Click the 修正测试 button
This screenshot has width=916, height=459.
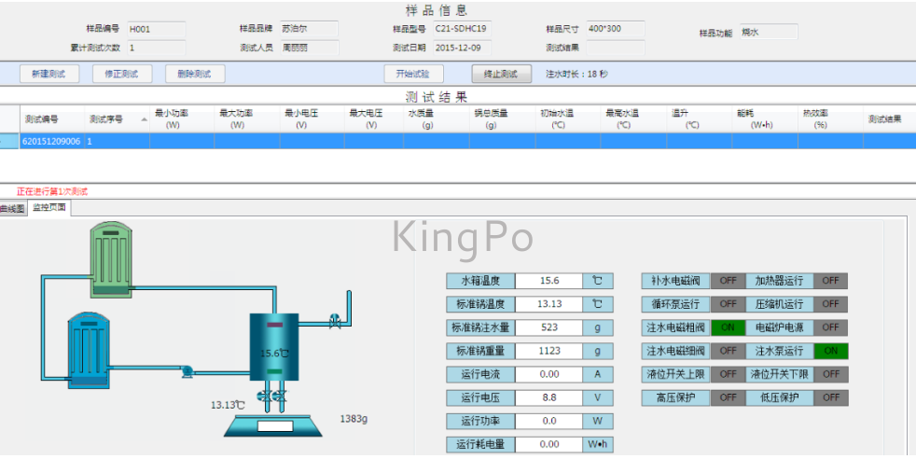click(122, 74)
